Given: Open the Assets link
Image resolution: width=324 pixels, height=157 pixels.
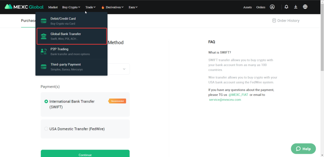Looking at the screenshot, I should pyautogui.click(x=247, y=7).
